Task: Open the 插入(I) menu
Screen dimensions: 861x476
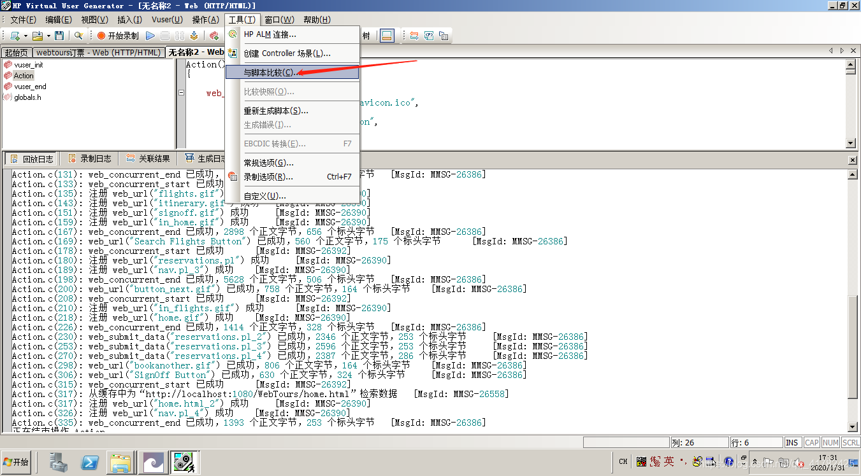Action: click(x=130, y=20)
